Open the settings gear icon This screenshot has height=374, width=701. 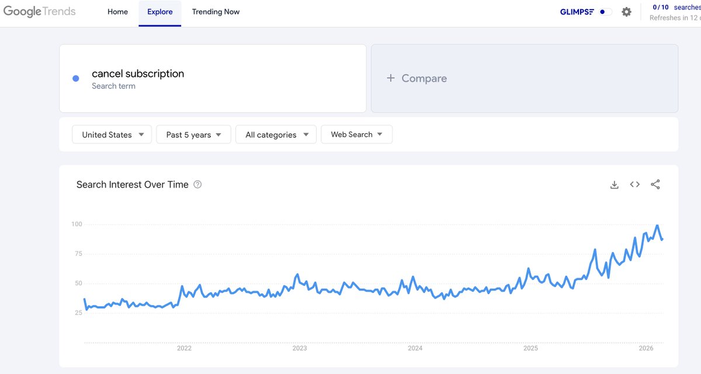point(626,12)
